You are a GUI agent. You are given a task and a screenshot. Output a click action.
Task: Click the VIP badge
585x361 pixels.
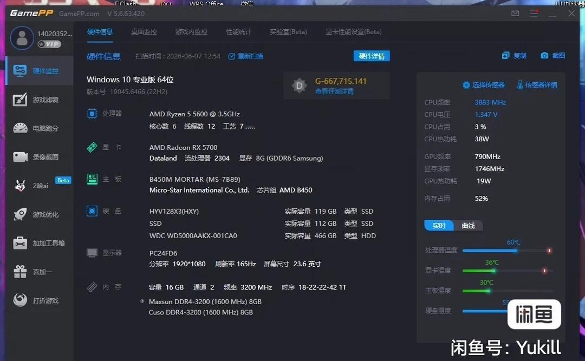pyautogui.click(x=49, y=44)
